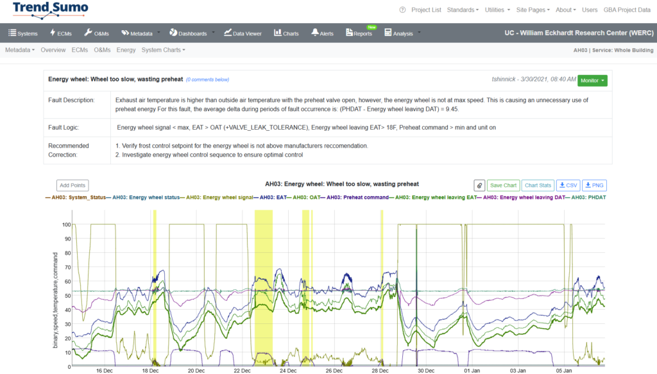Viewport: 657px width, 374px height.
Task: Click the 'Fault Description:' row label
Action: 71,100
